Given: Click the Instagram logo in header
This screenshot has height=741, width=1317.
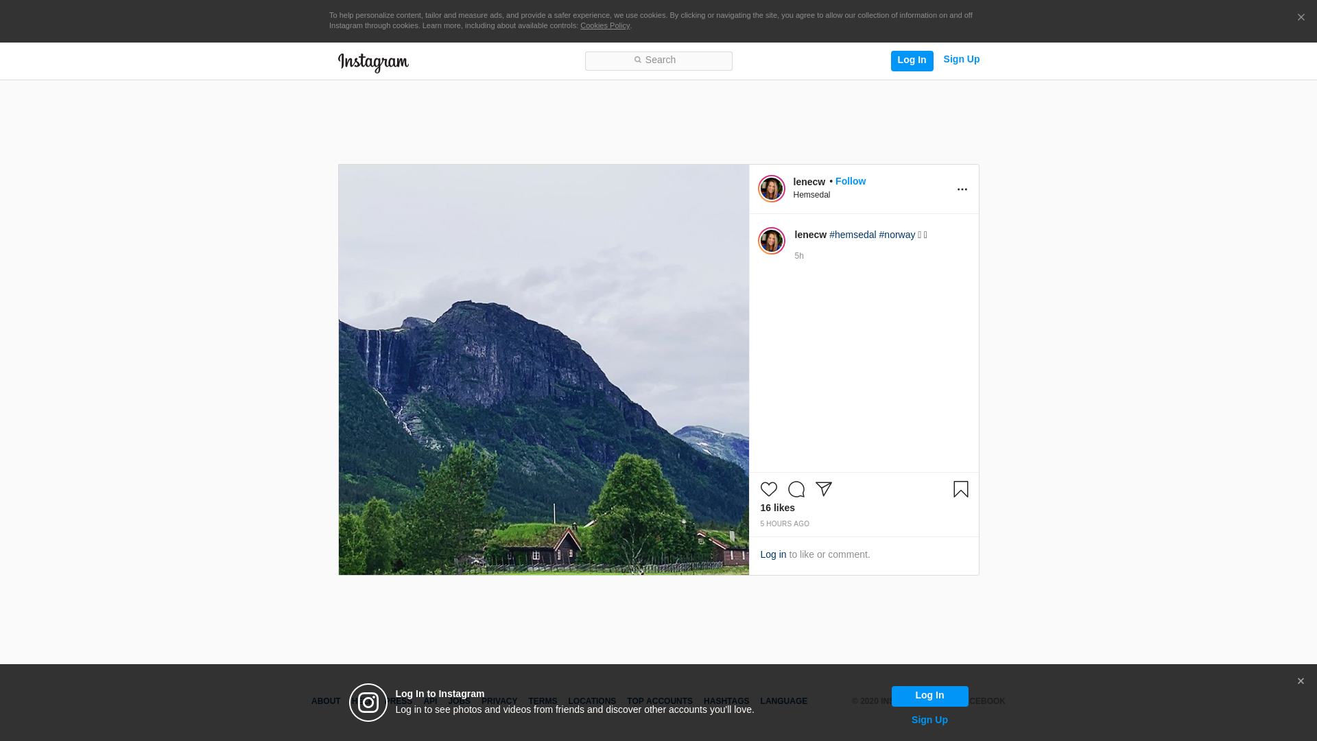Looking at the screenshot, I should pos(373,62).
